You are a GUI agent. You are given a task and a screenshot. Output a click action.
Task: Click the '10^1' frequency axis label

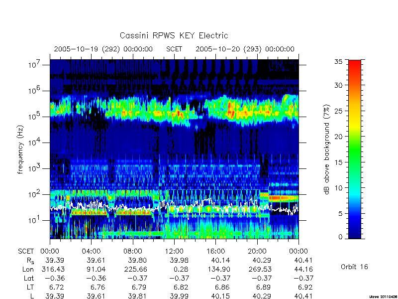pos(34,221)
